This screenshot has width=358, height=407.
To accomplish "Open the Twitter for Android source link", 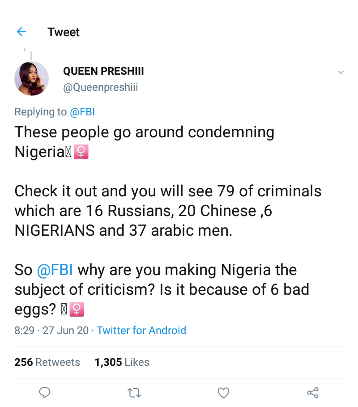I will pyautogui.click(x=141, y=331).
